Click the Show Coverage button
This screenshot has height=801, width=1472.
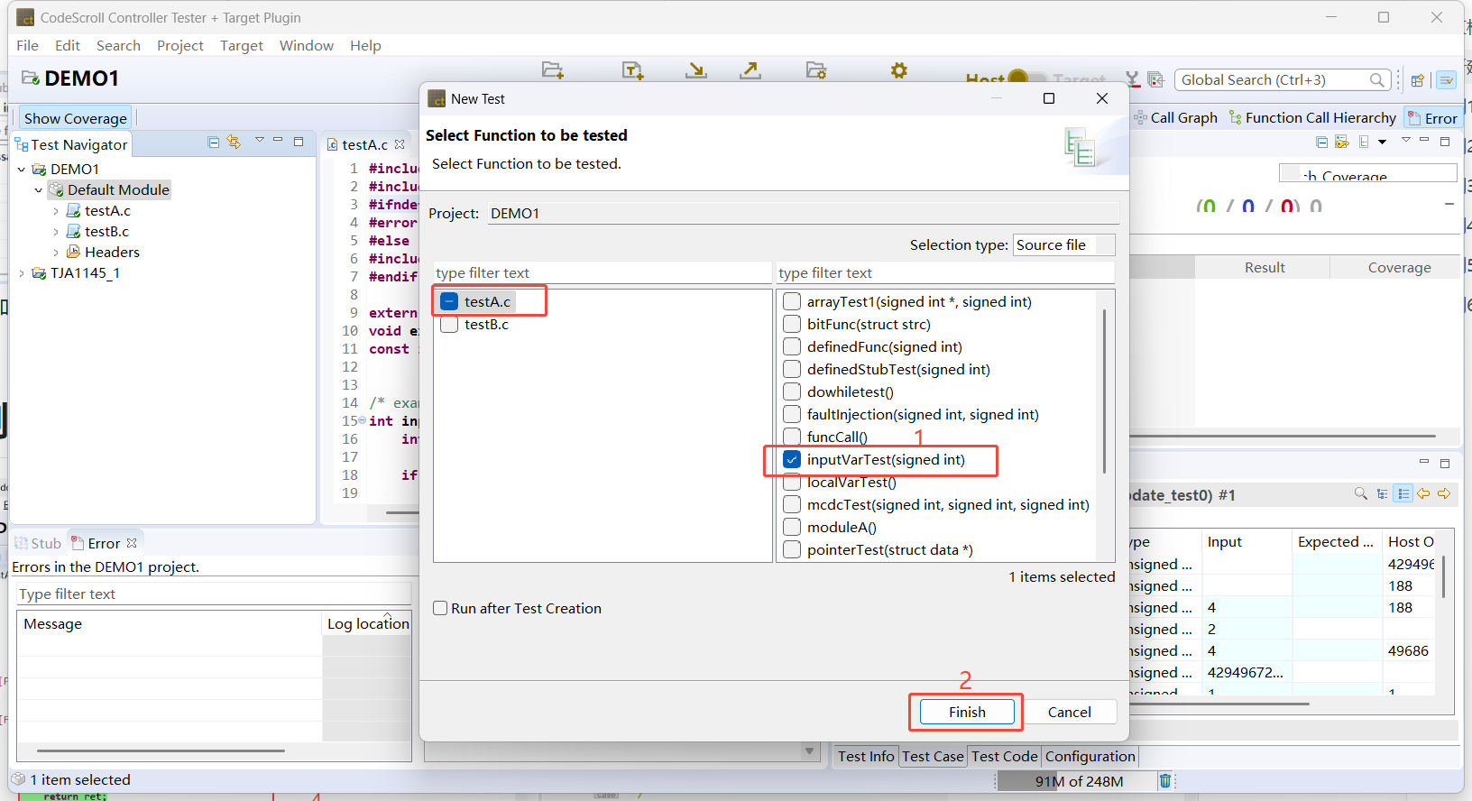[76, 118]
